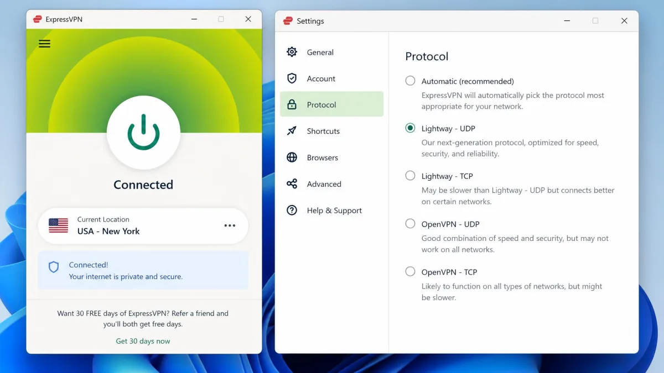Click the Shortcuts rocket icon
This screenshot has width=664, height=373.
pos(292,131)
